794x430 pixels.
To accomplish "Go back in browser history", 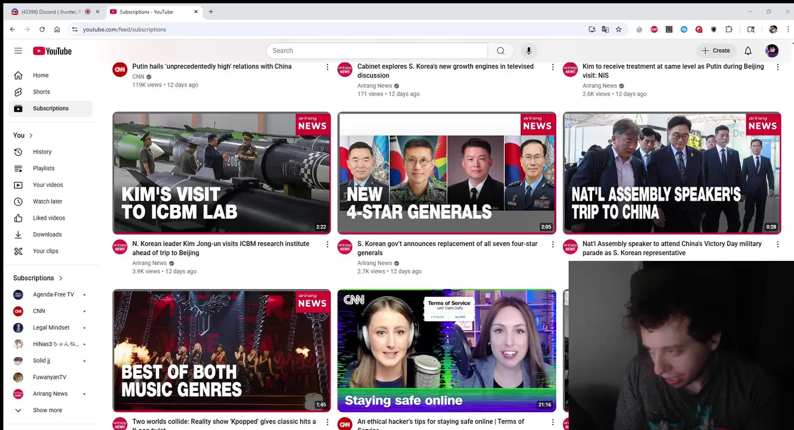I will pyautogui.click(x=13, y=29).
